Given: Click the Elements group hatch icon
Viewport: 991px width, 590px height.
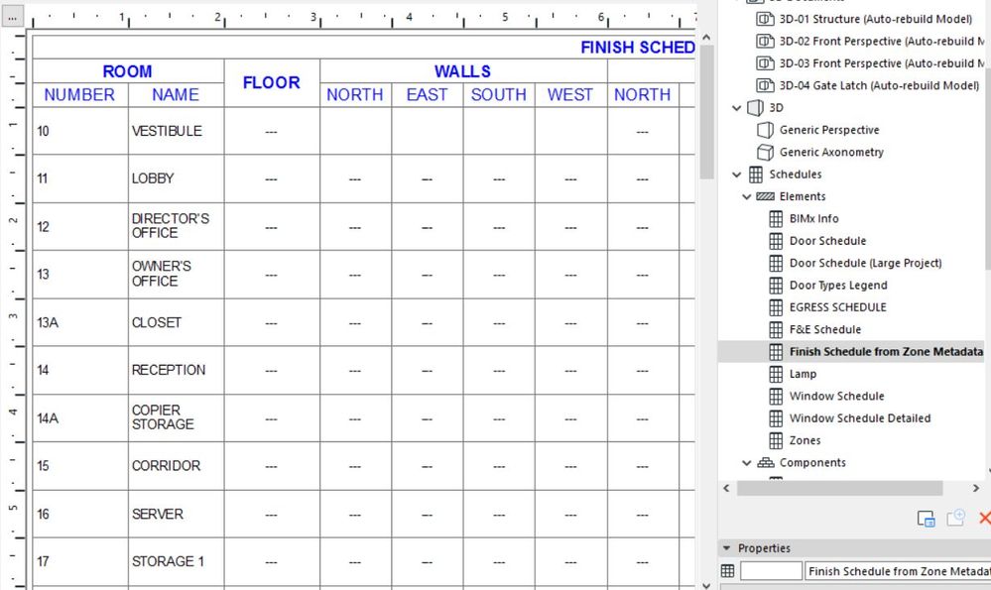Looking at the screenshot, I should (765, 196).
